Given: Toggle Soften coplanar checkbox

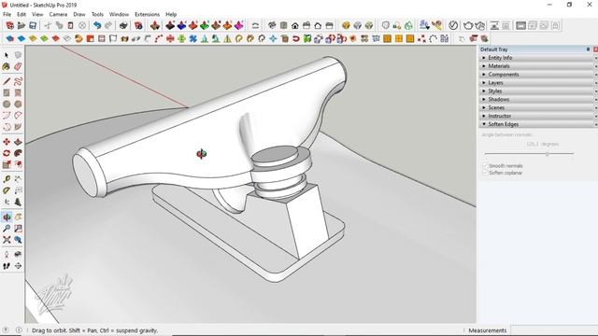Looking at the screenshot, I should point(485,173).
